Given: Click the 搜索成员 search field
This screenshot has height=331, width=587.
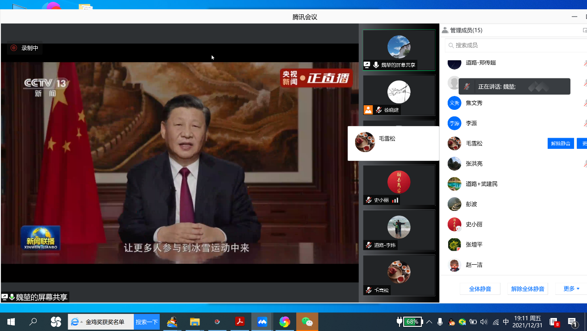Looking at the screenshot, I should (x=514, y=45).
